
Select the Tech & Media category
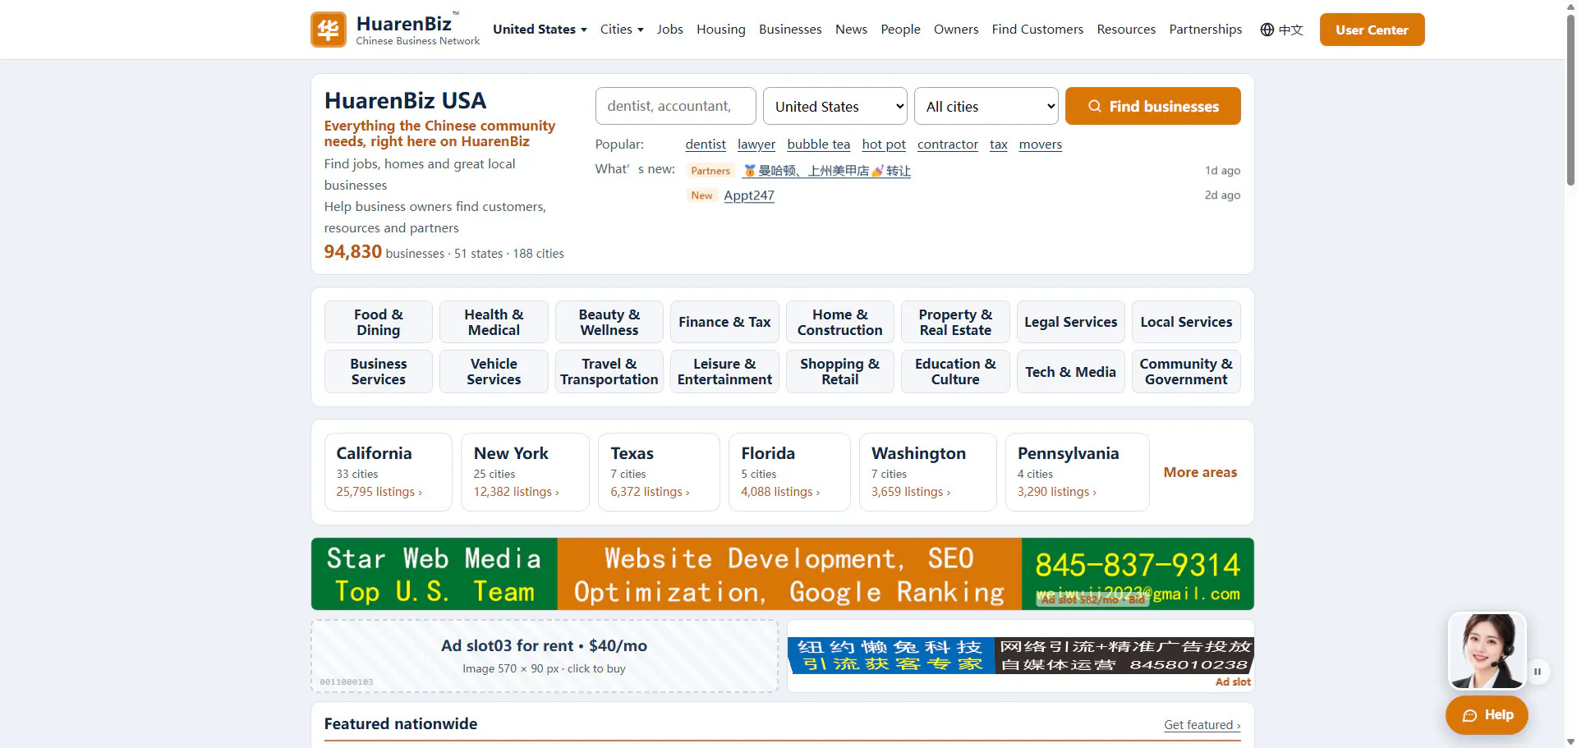[1070, 371]
